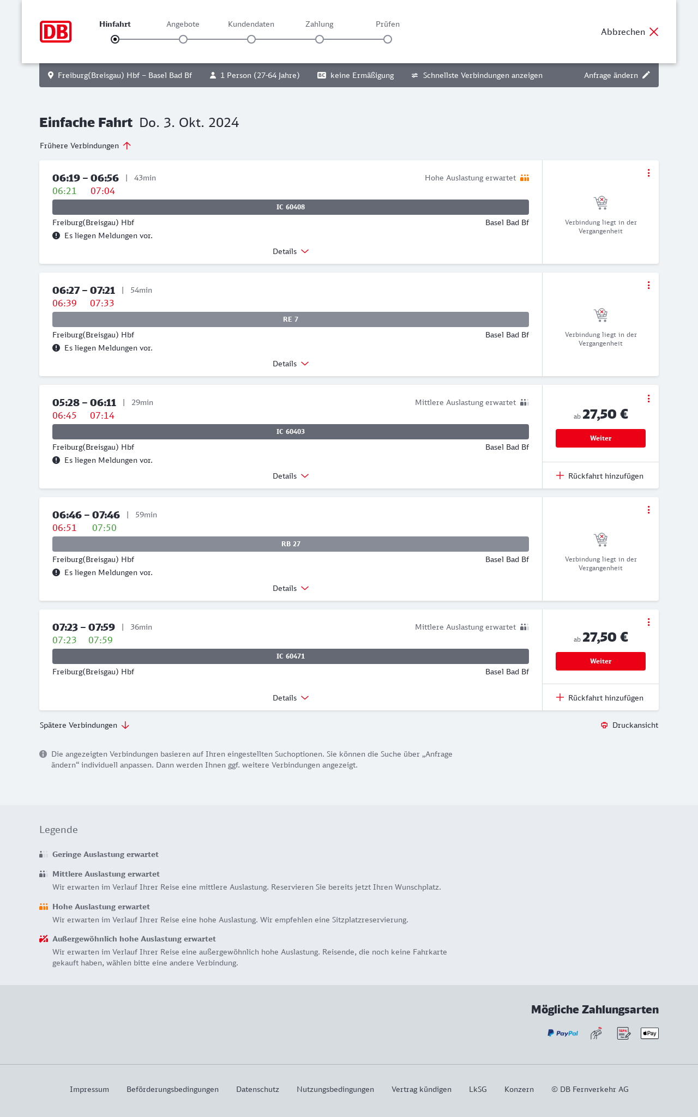Load later connections (Spätere Verbindungen)
Image resolution: width=698 pixels, height=1117 pixels.
(x=85, y=725)
